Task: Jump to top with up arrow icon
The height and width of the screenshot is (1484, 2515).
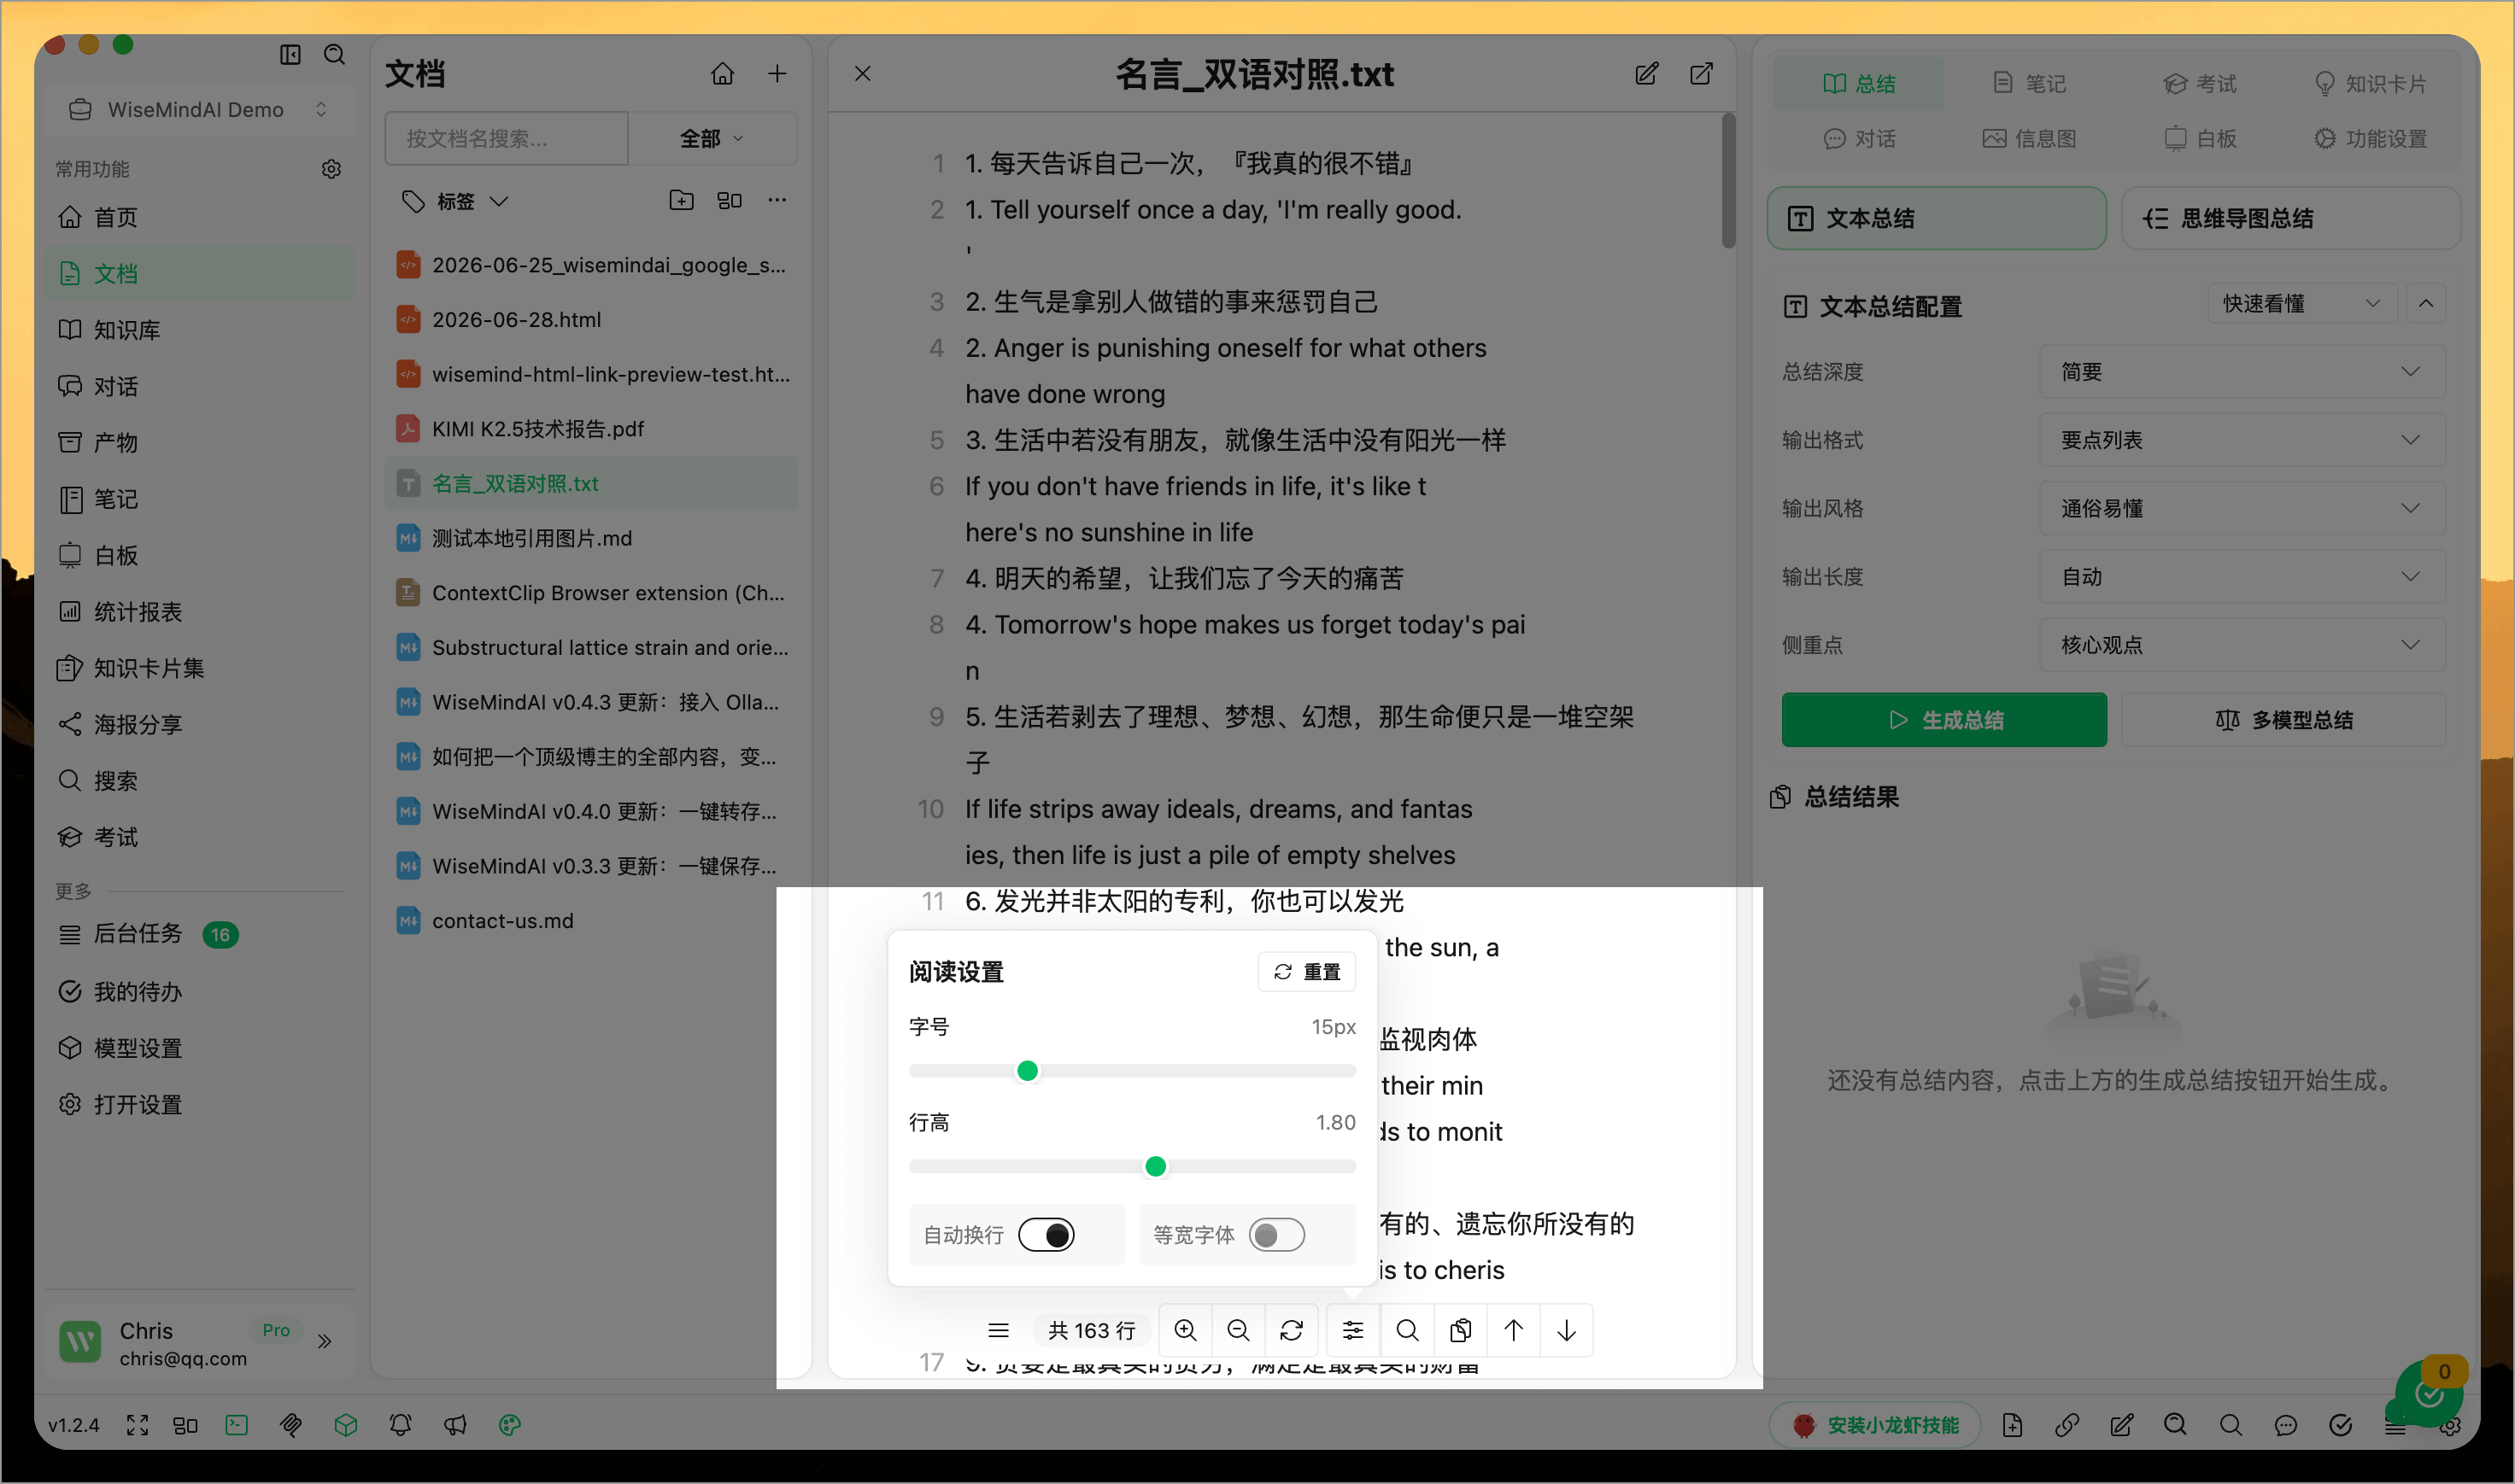Action: [x=1514, y=1330]
